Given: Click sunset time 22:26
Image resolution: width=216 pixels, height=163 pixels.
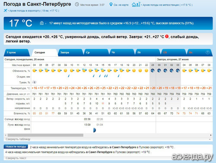Looking at the screenshot, I should (x=100, y=119).
